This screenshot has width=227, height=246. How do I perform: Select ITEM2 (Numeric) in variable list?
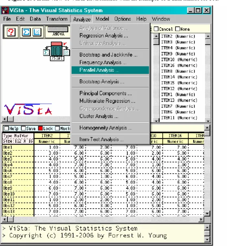[178, 36]
